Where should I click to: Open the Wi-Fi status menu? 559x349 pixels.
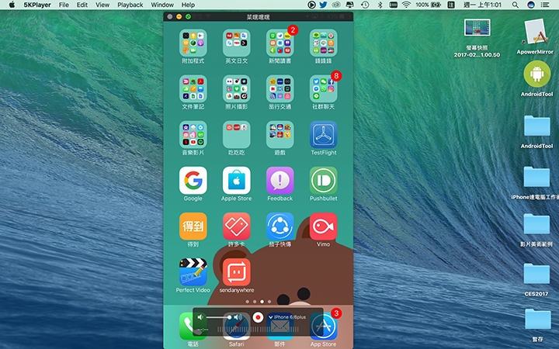pyautogui.click(x=406, y=5)
